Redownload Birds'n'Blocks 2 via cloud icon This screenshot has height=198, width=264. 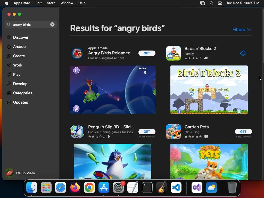243,53
